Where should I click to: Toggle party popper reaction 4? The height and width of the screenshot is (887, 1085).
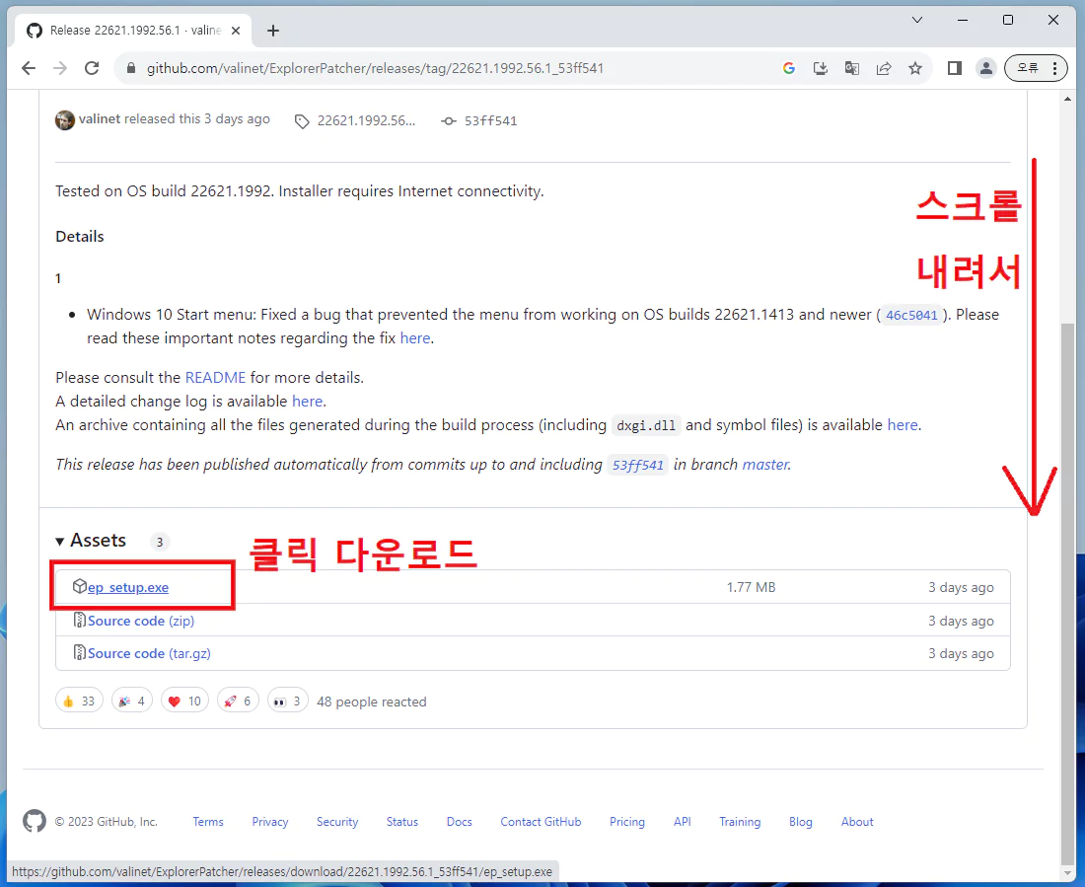click(132, 701)
